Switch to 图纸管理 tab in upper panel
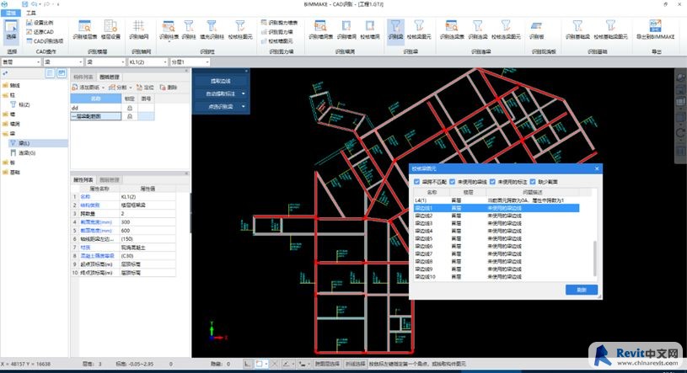Screen dimensions: 687x373 (109, 77)
